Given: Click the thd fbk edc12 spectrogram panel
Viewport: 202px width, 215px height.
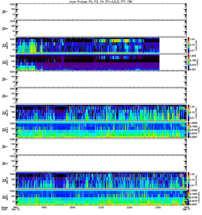Looking at the screenshot, I should [101, 113].
